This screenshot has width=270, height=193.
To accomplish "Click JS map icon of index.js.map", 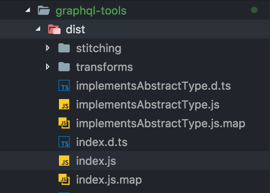I will pos(64,179).
